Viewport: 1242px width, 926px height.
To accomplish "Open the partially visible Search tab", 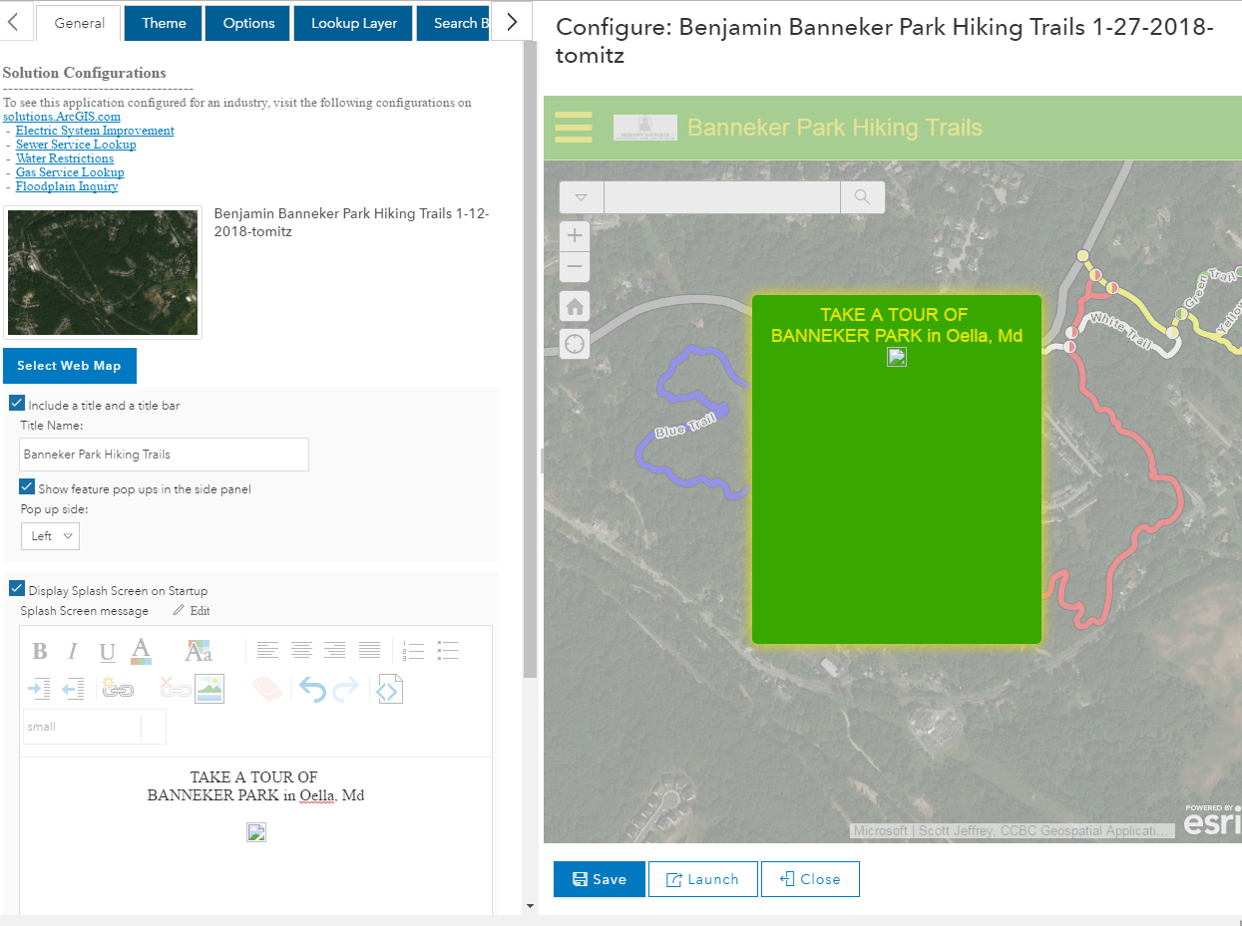I will pos(453,23).
